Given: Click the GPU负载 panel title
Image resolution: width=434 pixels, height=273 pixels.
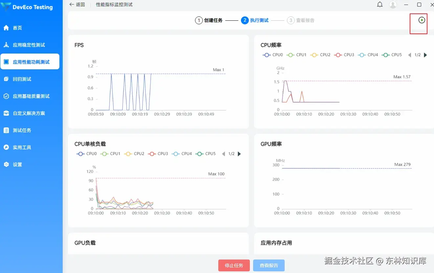Looking at the screenshot, I should 85,243.
